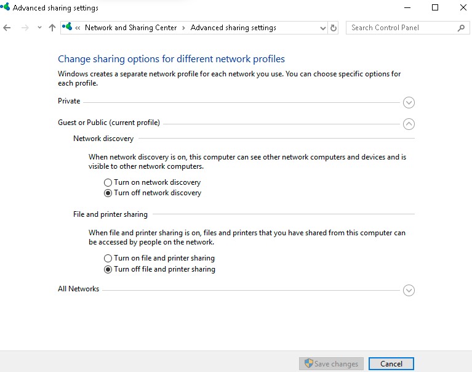Click the All Networks label
Screen dimensions: 472x372
coord(78,289)
